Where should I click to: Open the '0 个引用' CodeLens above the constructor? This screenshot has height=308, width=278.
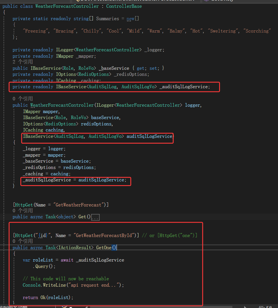point(23,99)
